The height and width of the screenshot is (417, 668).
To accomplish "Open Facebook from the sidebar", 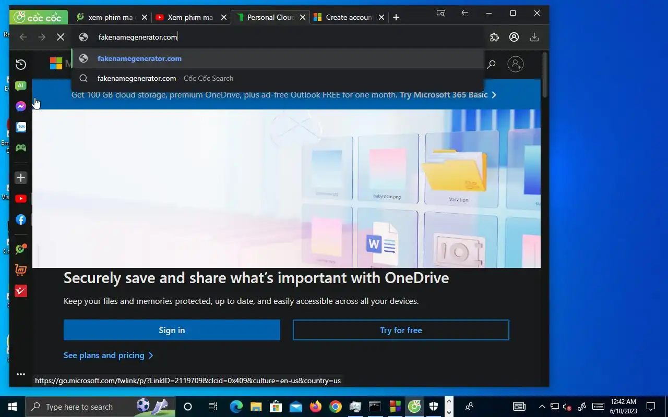I will pos(21,219).
